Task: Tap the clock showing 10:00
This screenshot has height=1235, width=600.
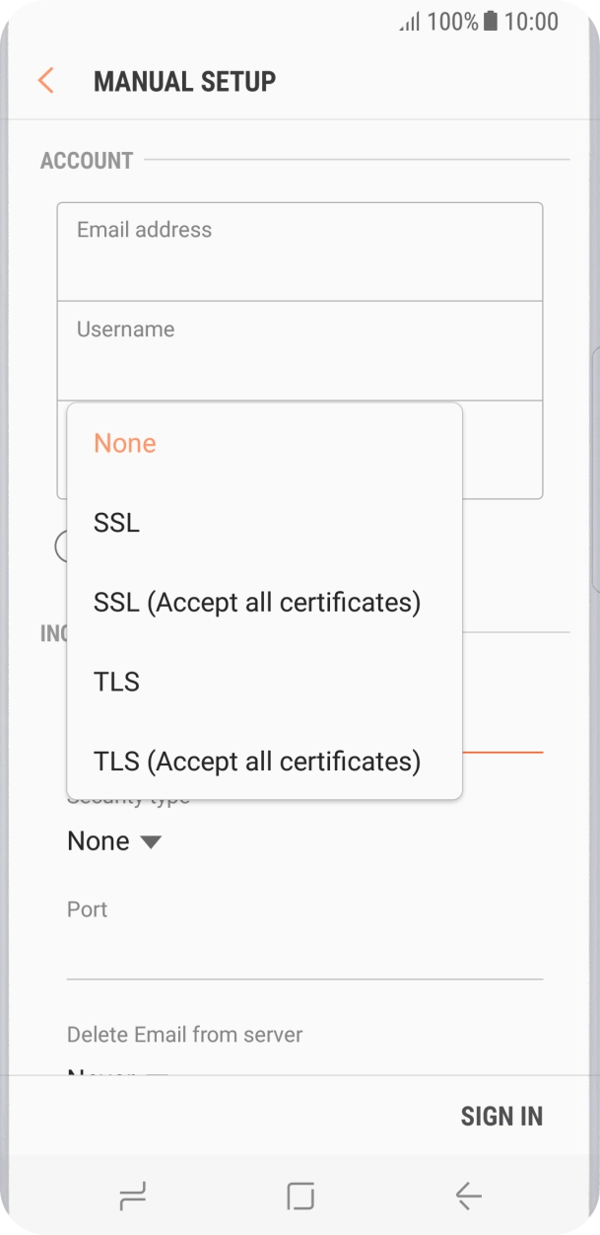Action: [531, 22]
